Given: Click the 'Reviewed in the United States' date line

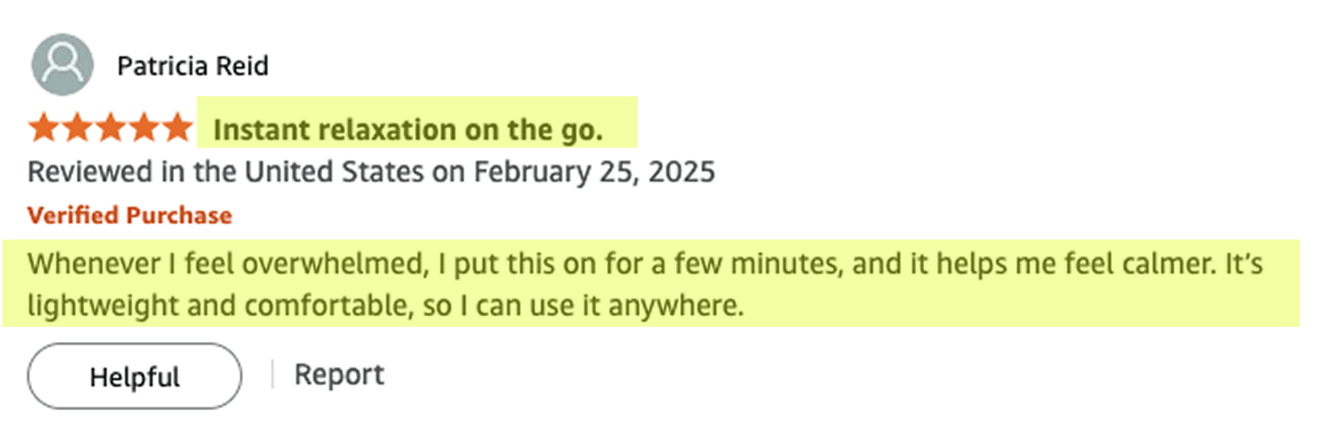Looking at the screenshot, I should 371,172.
